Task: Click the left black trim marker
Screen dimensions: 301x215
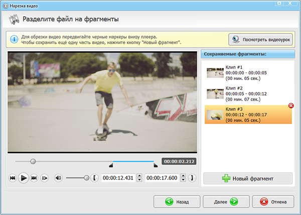Action: coord(111,165)
